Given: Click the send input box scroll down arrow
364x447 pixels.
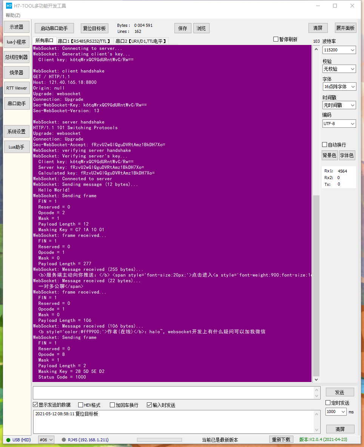Looking at the screenshot, I should 317,396.
